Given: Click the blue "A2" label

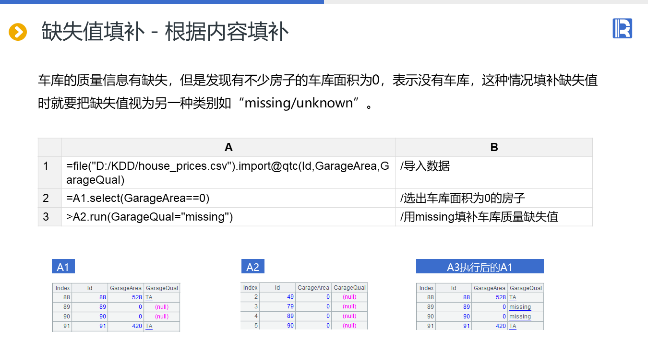Looking at the screenshot, I should coord(252,267).
